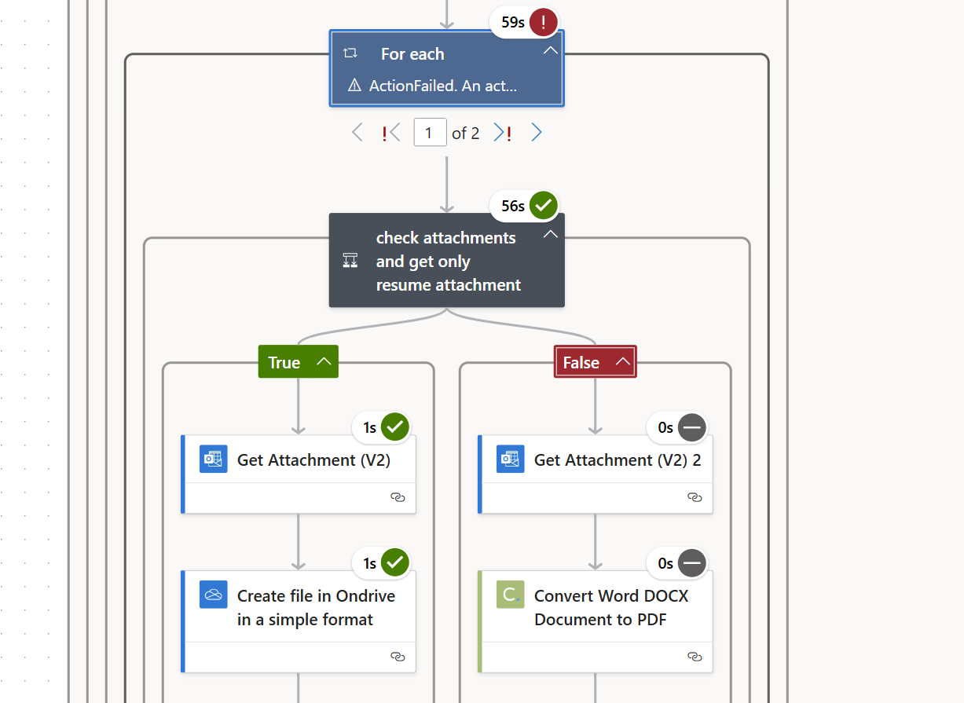
Task: Collapse the For each action card
Action: (x=551, y=50)
